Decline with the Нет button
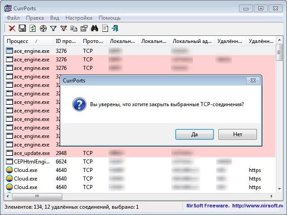Viewport: 287px width, 215px height. 238,134
